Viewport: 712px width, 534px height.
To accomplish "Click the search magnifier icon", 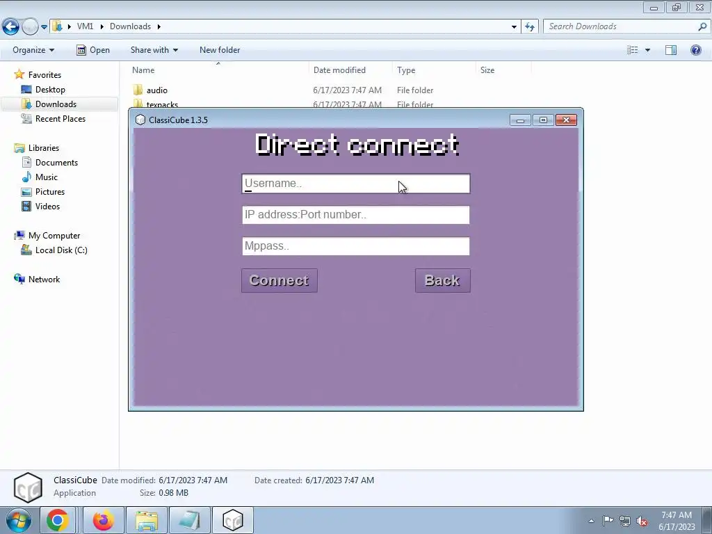I will [x=702, y=26].
